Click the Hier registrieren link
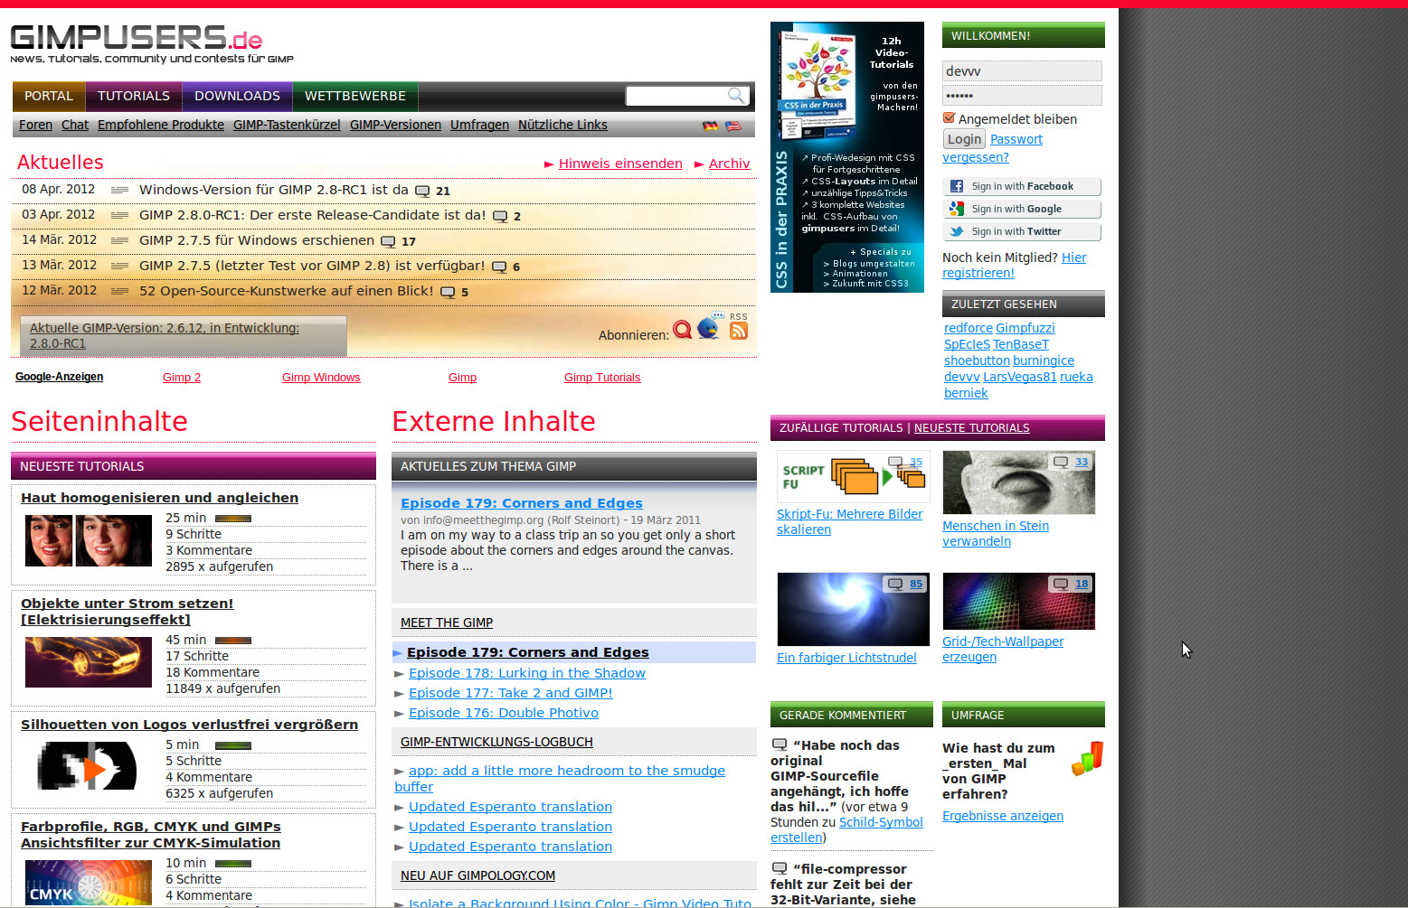This screenshot has height=908, width=1408. 1014,266
